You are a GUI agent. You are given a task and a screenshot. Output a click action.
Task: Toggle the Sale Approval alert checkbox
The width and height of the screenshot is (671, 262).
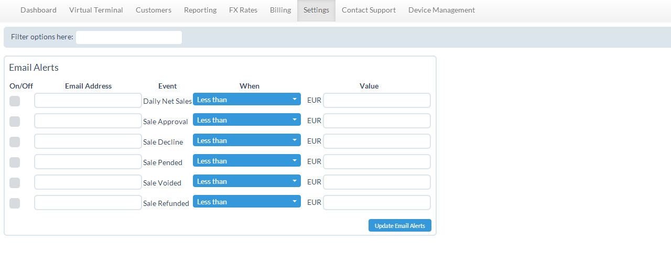[x=15, y=122]
